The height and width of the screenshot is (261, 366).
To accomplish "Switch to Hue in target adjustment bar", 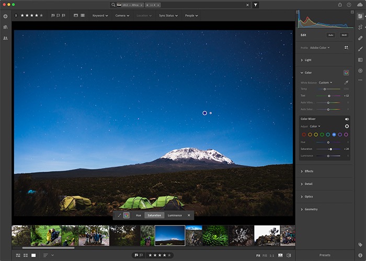I will click(x=139, y=215).
